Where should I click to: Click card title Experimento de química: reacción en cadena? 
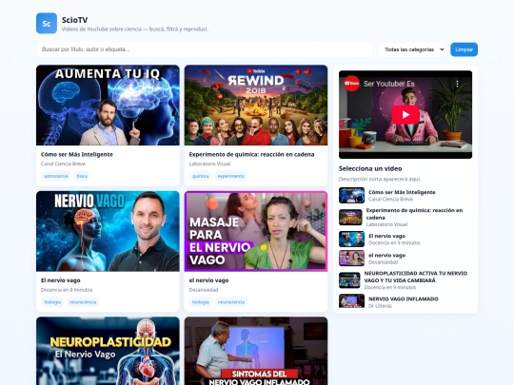[251, 155]
